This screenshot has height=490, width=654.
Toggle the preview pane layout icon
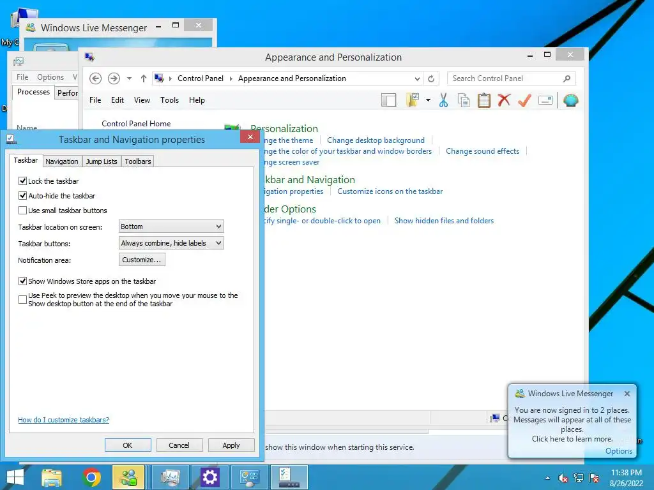(x=389, y=100)
